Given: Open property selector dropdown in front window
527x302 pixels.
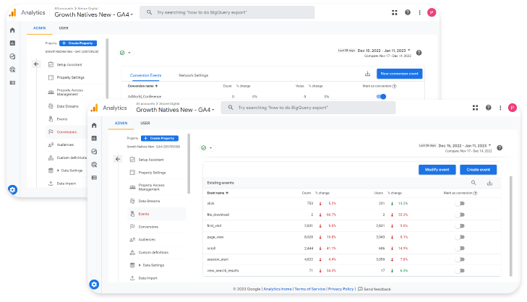Looking at the screenshot, I should pos(175,110).
